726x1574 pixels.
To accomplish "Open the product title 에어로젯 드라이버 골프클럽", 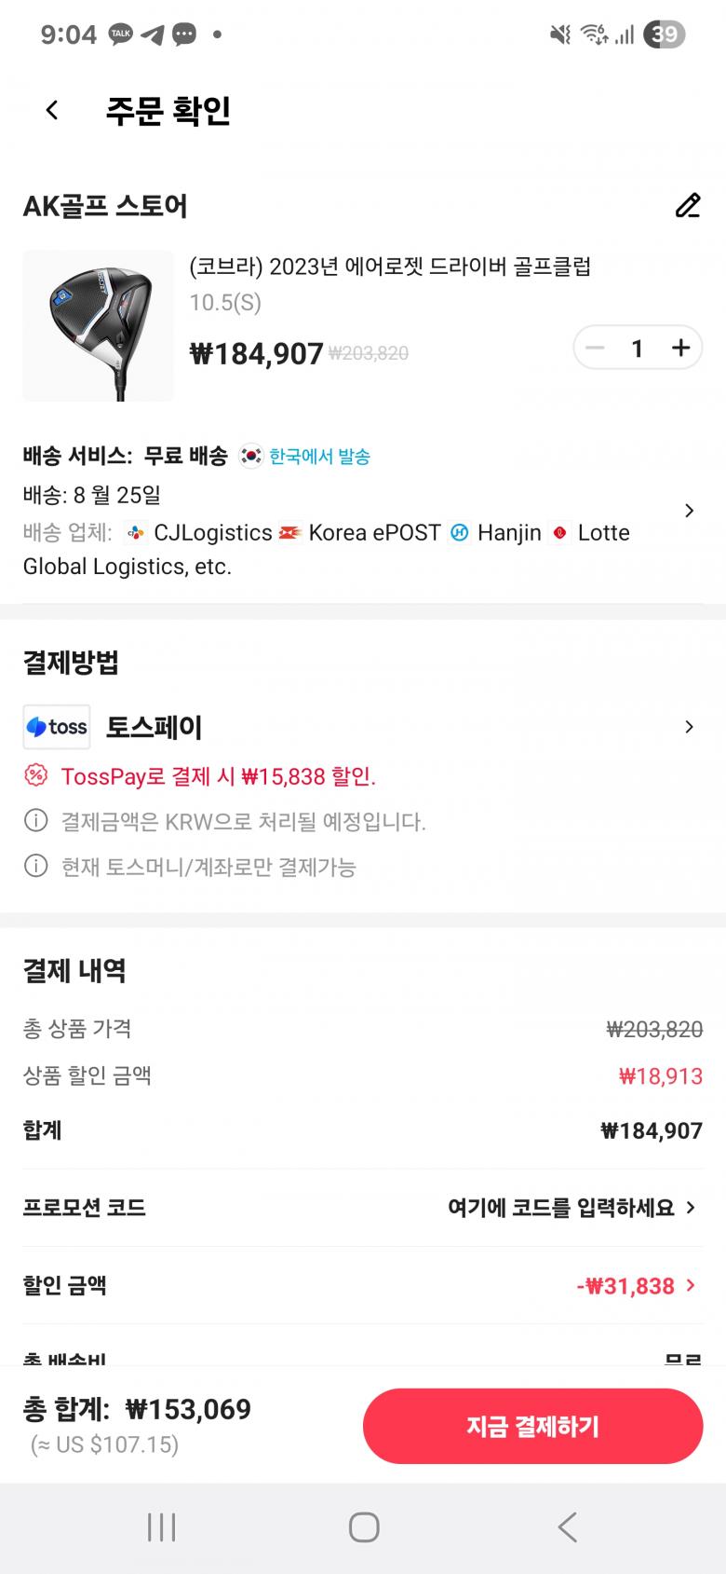I will point(390,267).
